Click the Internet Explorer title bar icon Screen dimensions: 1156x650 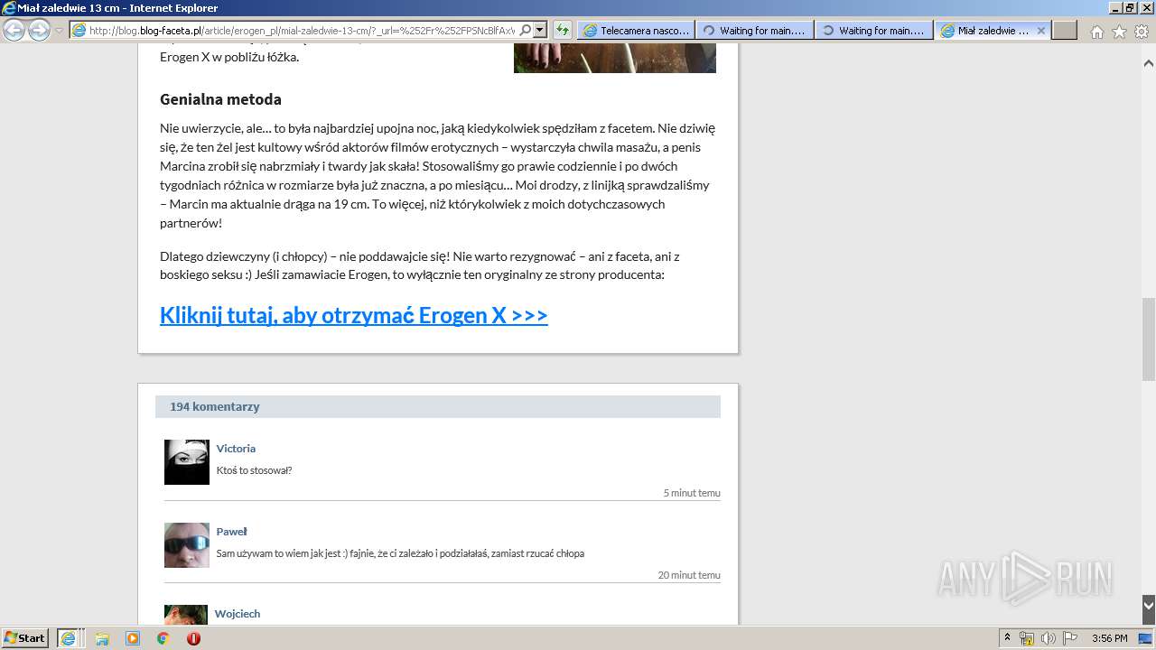click(9, 8)
